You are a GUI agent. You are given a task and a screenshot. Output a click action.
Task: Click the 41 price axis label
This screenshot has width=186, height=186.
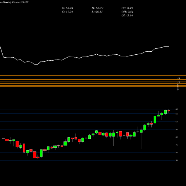click(177, 153)
